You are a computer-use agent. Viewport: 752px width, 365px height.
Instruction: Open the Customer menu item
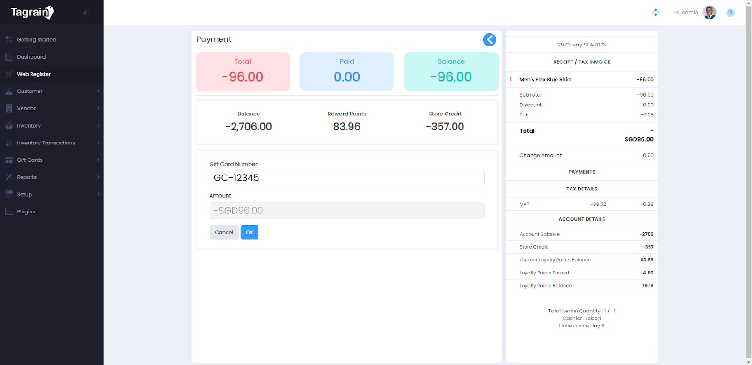click(52, 91)
